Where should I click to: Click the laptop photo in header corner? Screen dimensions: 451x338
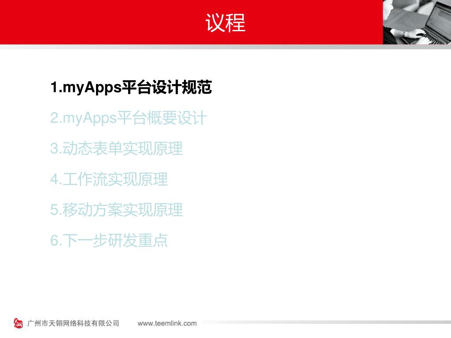(417, 22)
